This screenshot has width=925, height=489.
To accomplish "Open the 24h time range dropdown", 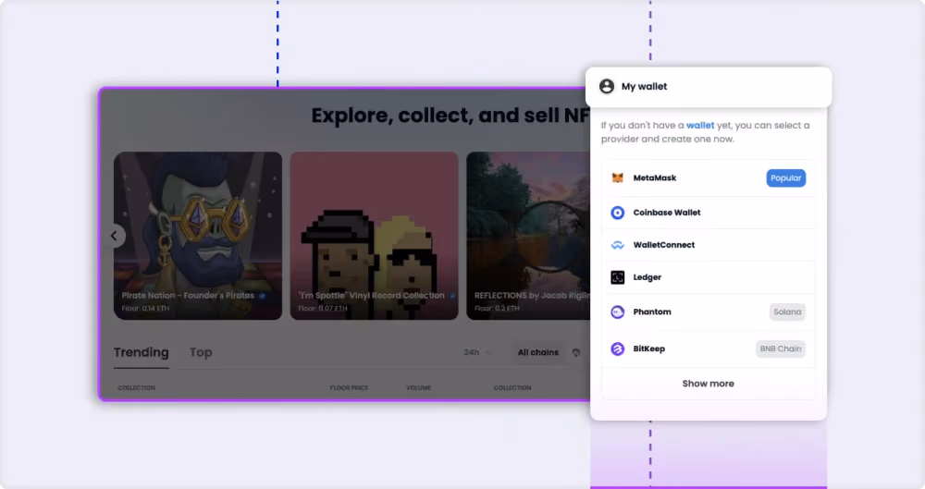I will (476, 352).
